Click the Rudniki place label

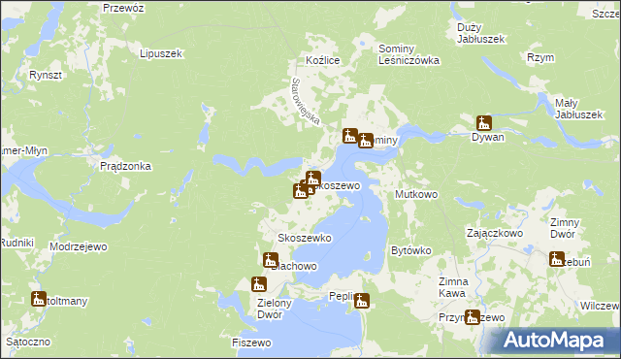coord(17,243)
